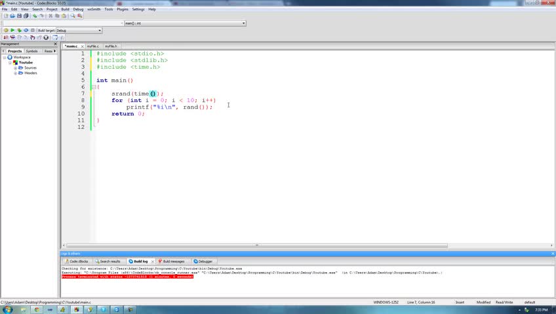Click the Debug/Continue toolbar icon
This screenshot has width=556, height=314.
click(x=6, y=37)
